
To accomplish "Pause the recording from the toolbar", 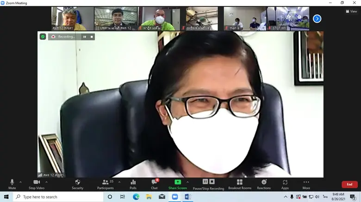I will 205,182.
